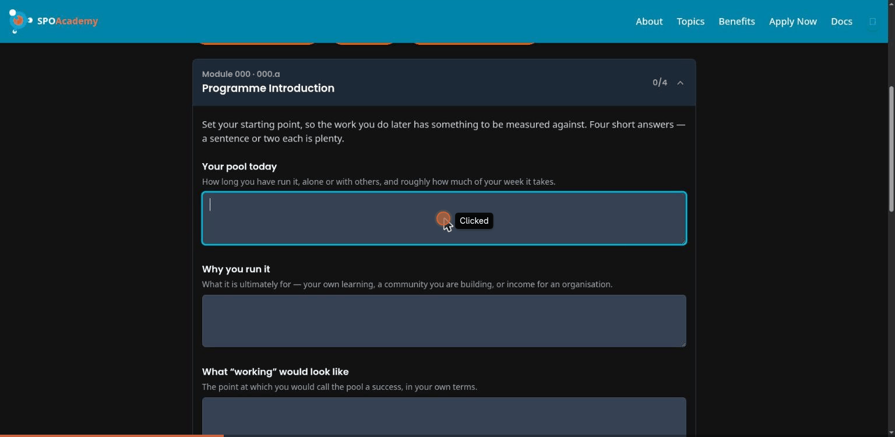
Task: Open the Benefits nav item
Action: tap(737, 22)
